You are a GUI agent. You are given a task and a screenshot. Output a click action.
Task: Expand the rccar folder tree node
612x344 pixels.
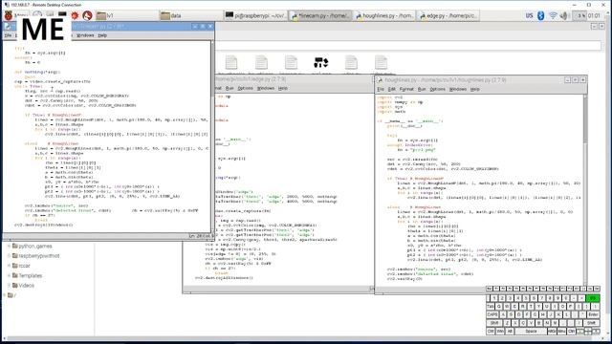coord(9,266)
